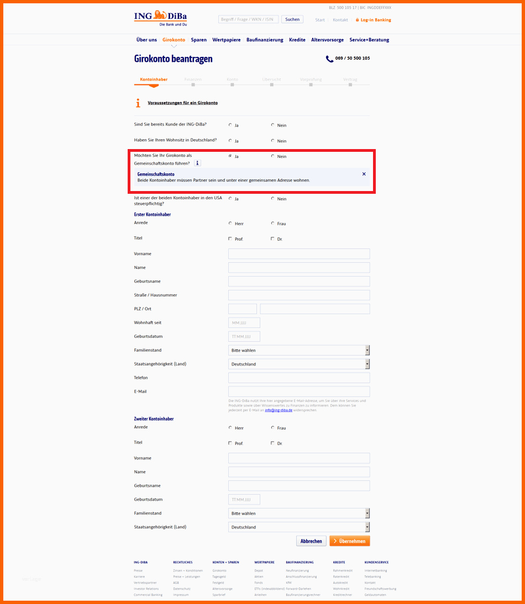This screenshot has width=525, height=604.
Task: Open Karriere footer link
Action: [139, 576]
